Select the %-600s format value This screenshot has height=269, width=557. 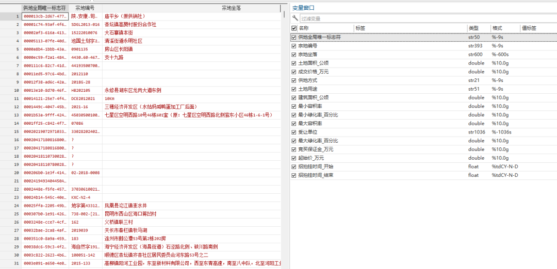[500, 55]
